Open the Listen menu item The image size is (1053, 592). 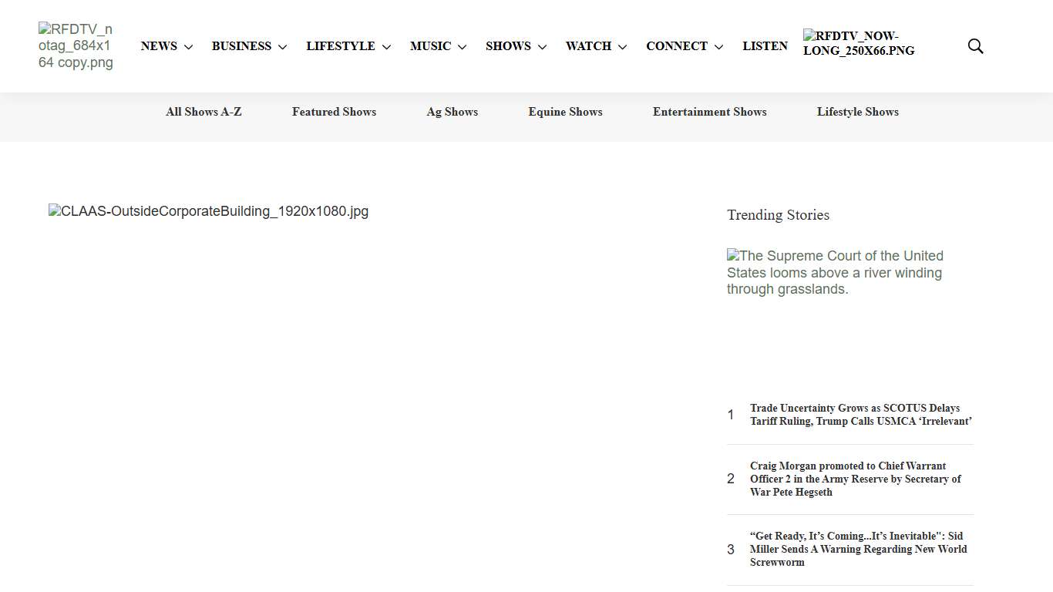[x=765, y=46]
